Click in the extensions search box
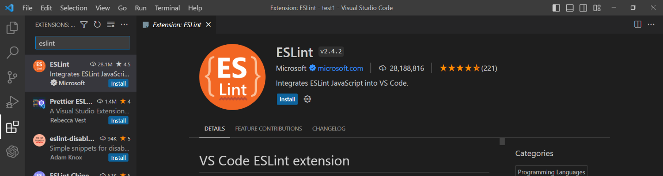 (x=83, y=43)
